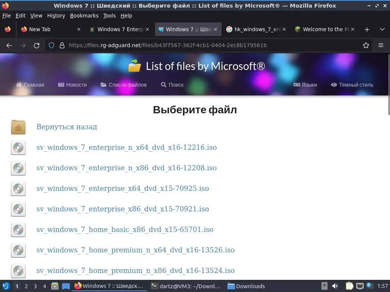390x292 pixels.
Task: Open Список файлов file list link
Action: (x=124, y=85)
